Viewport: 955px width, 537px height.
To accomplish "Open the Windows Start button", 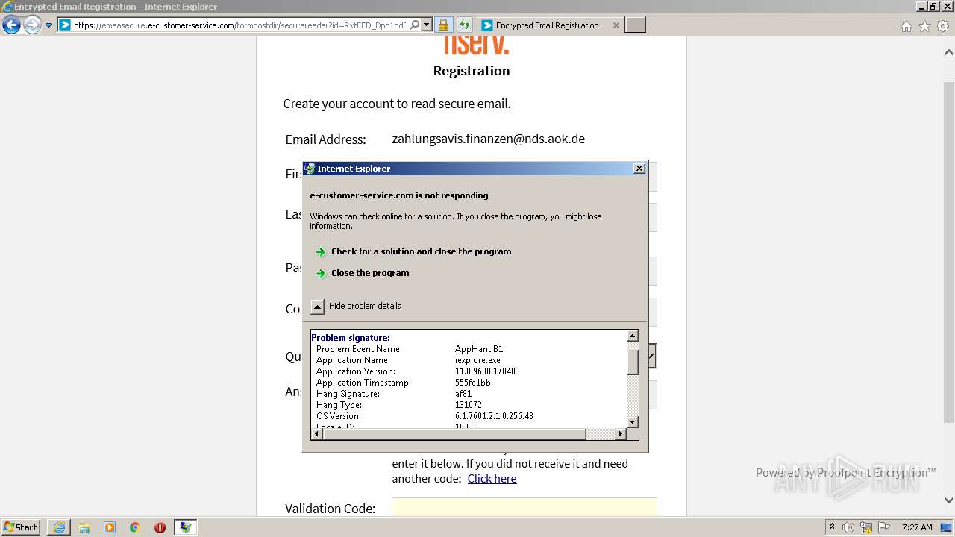I will tap(21, 527).
